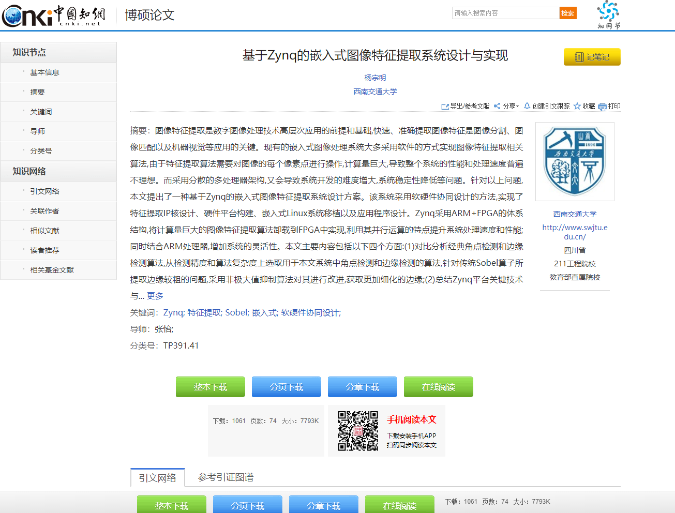Click the green 整本下载 download button
Image resolution: width=675 pixels, height=513 pixels.
[210, 386]
